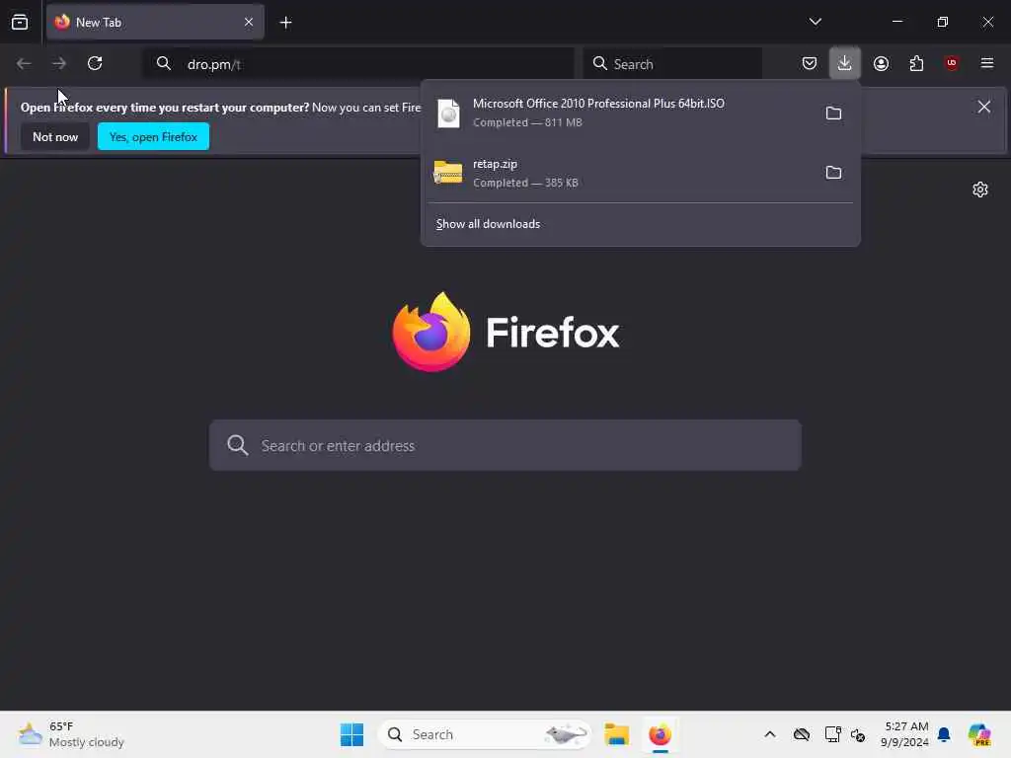Open the Windows Start menu
This screenshot has width=1011, height=758.
coord(352,734)
